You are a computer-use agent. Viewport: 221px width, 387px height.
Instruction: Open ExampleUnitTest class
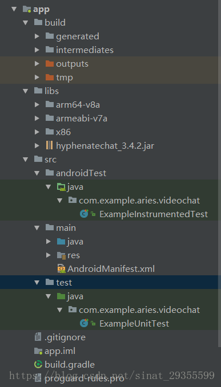click(x=134, y=323)
